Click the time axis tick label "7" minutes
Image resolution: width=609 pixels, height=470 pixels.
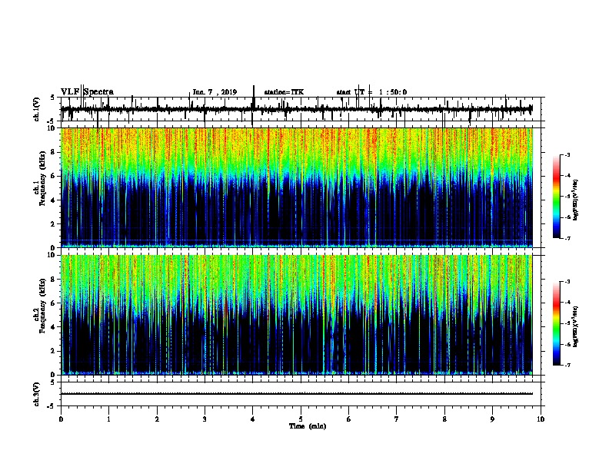(397, 419)
